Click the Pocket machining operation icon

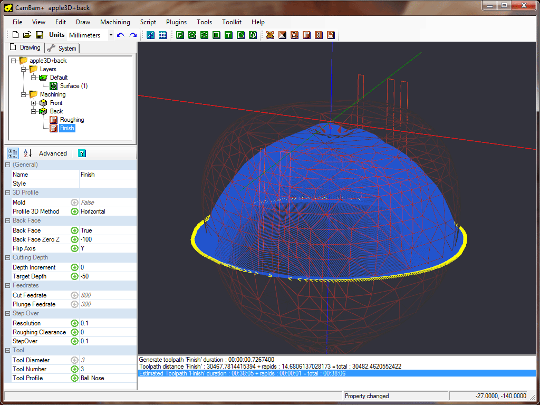click(282, 35)
